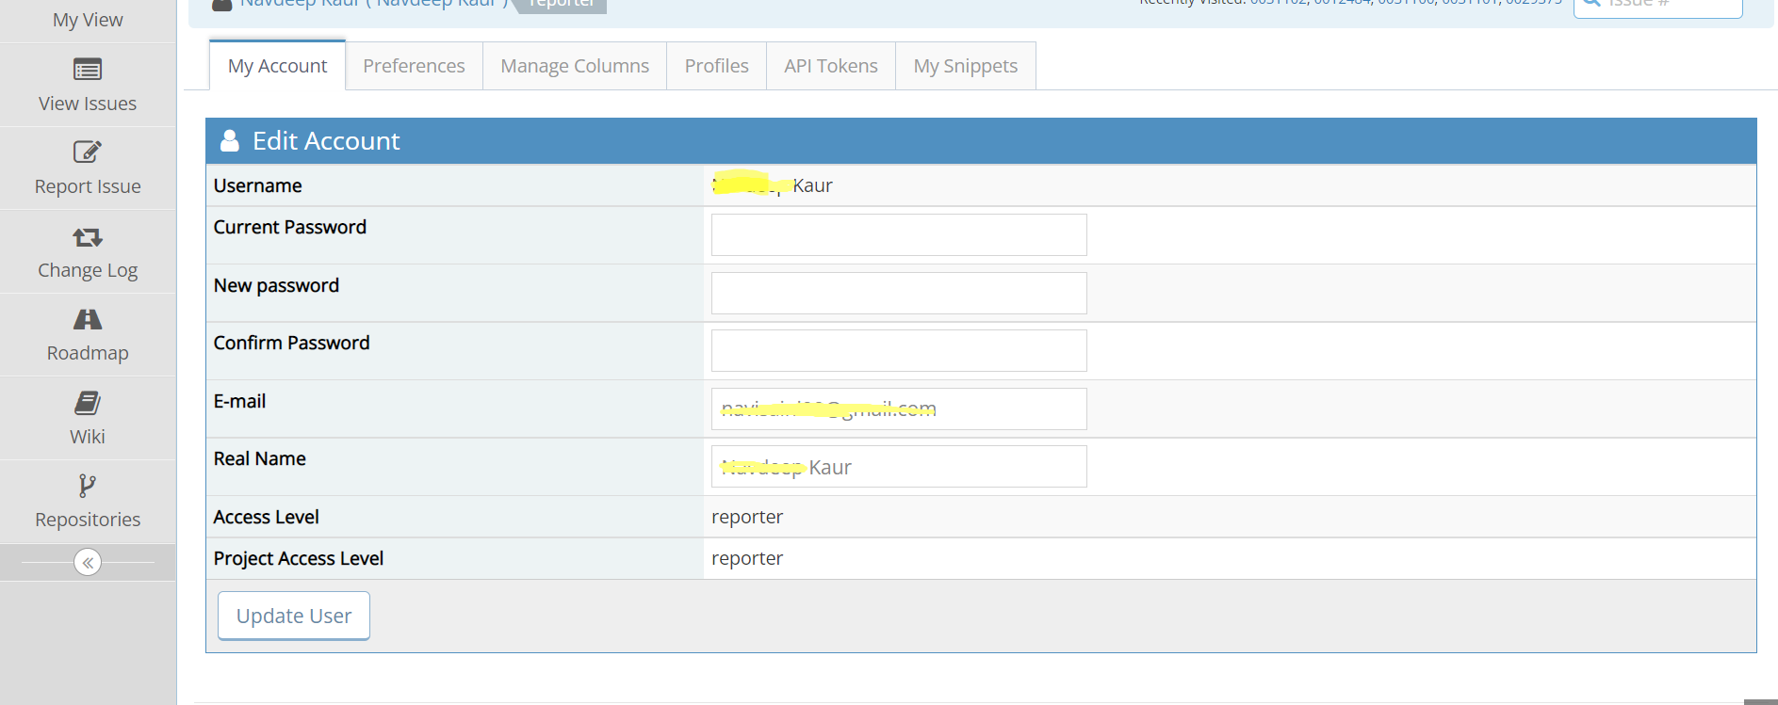Click the Report Issue edit icon
Viewport: 1778px width, 705px height.
(88, 152)
